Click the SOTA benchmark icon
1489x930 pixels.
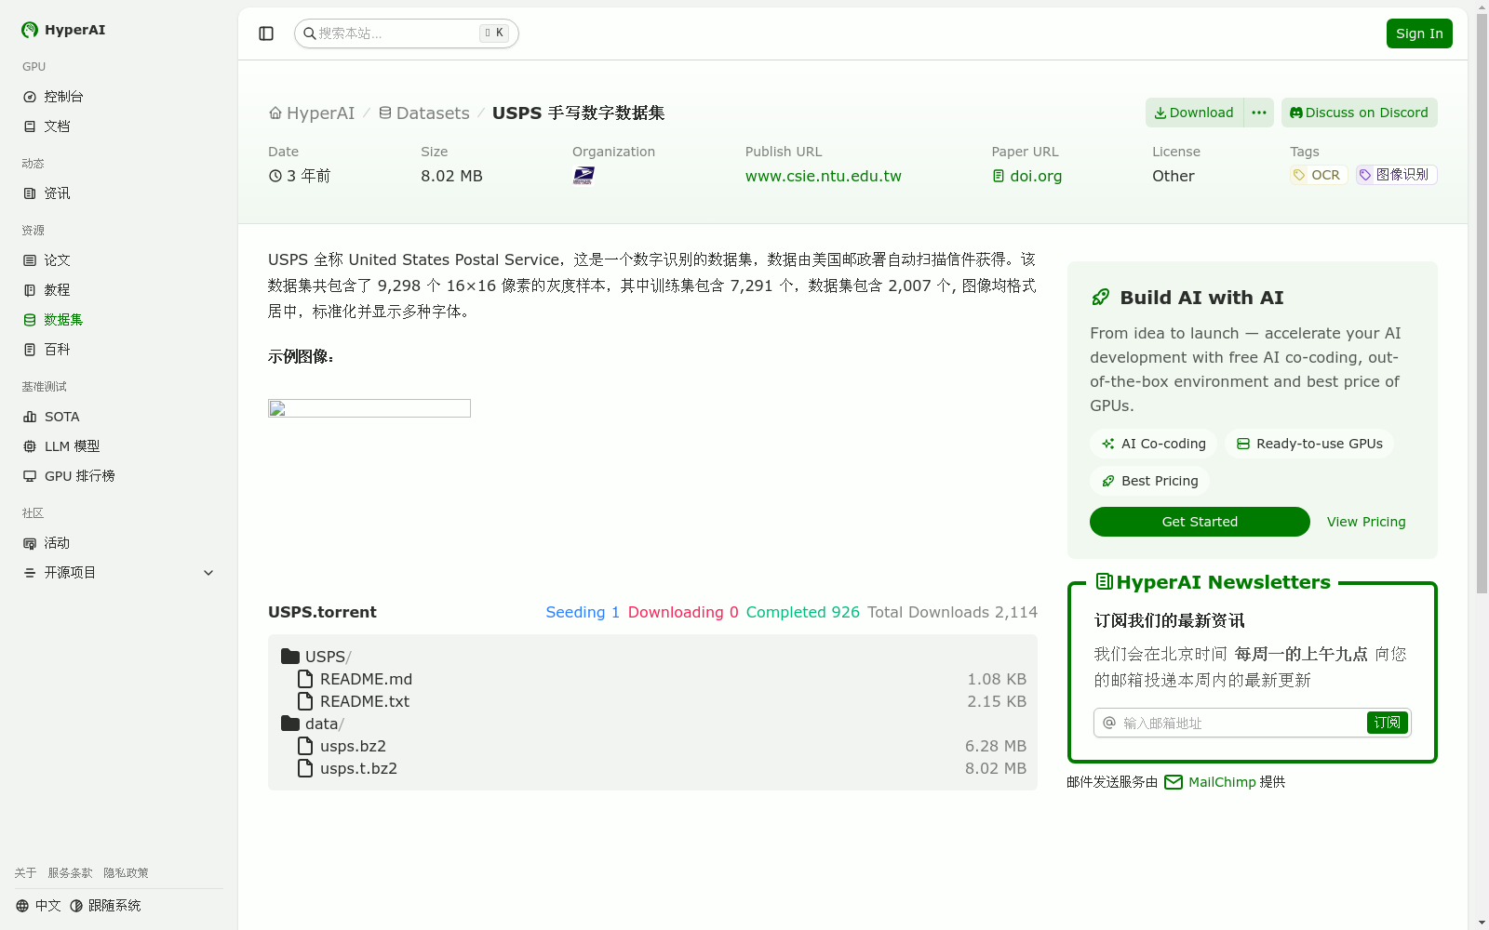click(x=30, y=417)
